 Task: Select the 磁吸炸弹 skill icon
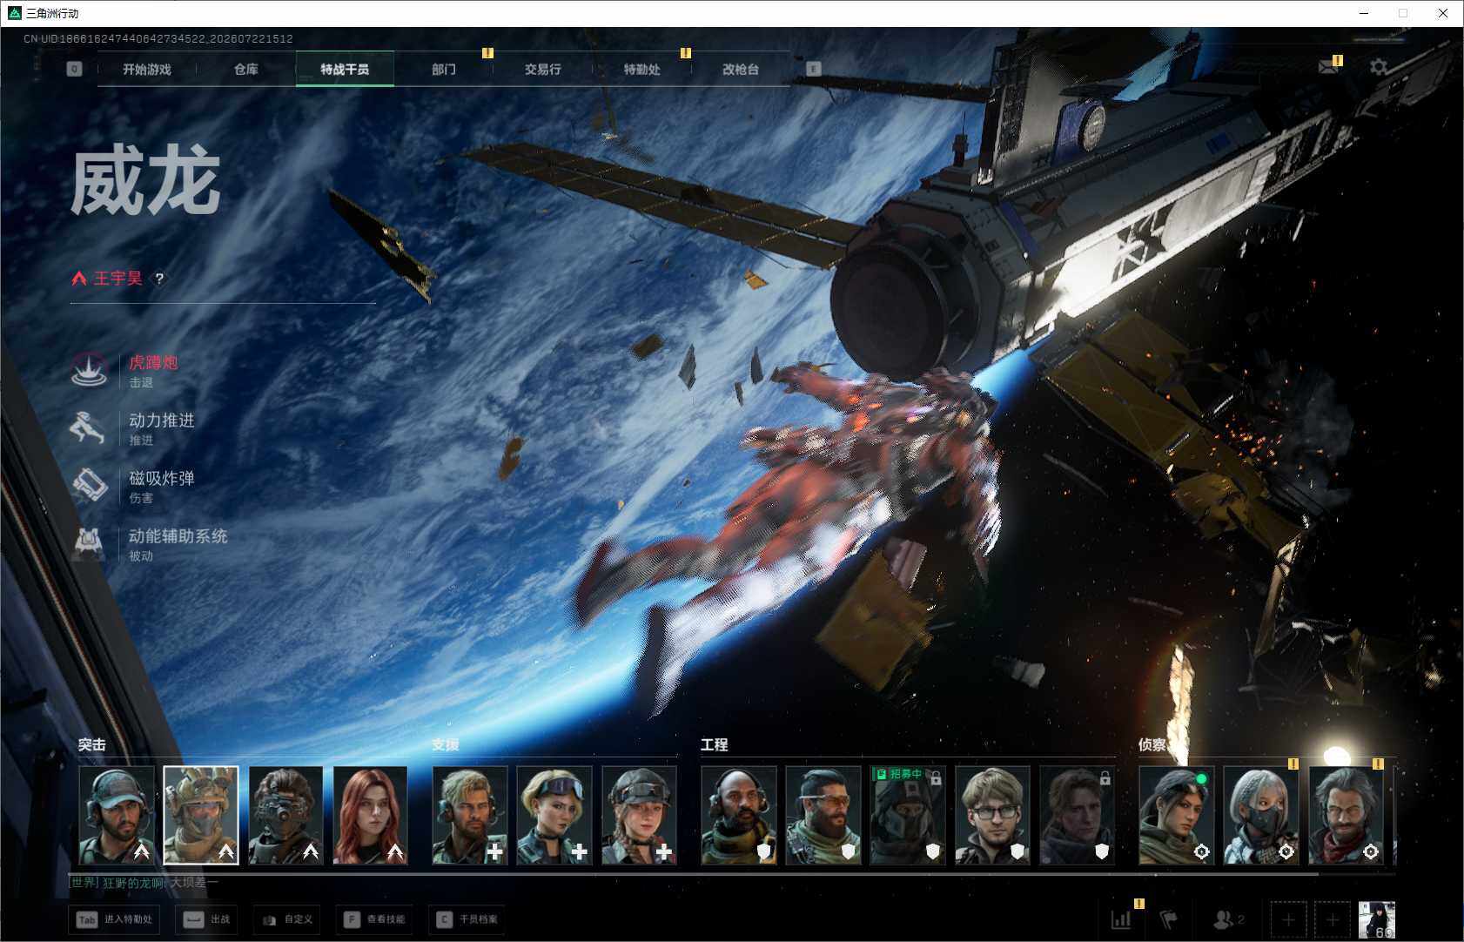click(89, 486)
